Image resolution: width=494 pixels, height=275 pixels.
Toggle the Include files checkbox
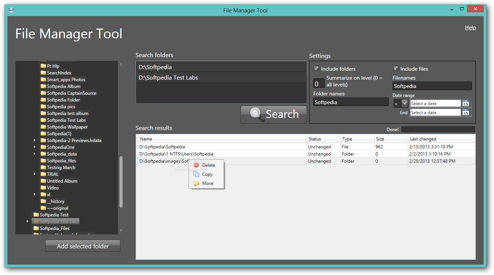click(x=395, y=69)
